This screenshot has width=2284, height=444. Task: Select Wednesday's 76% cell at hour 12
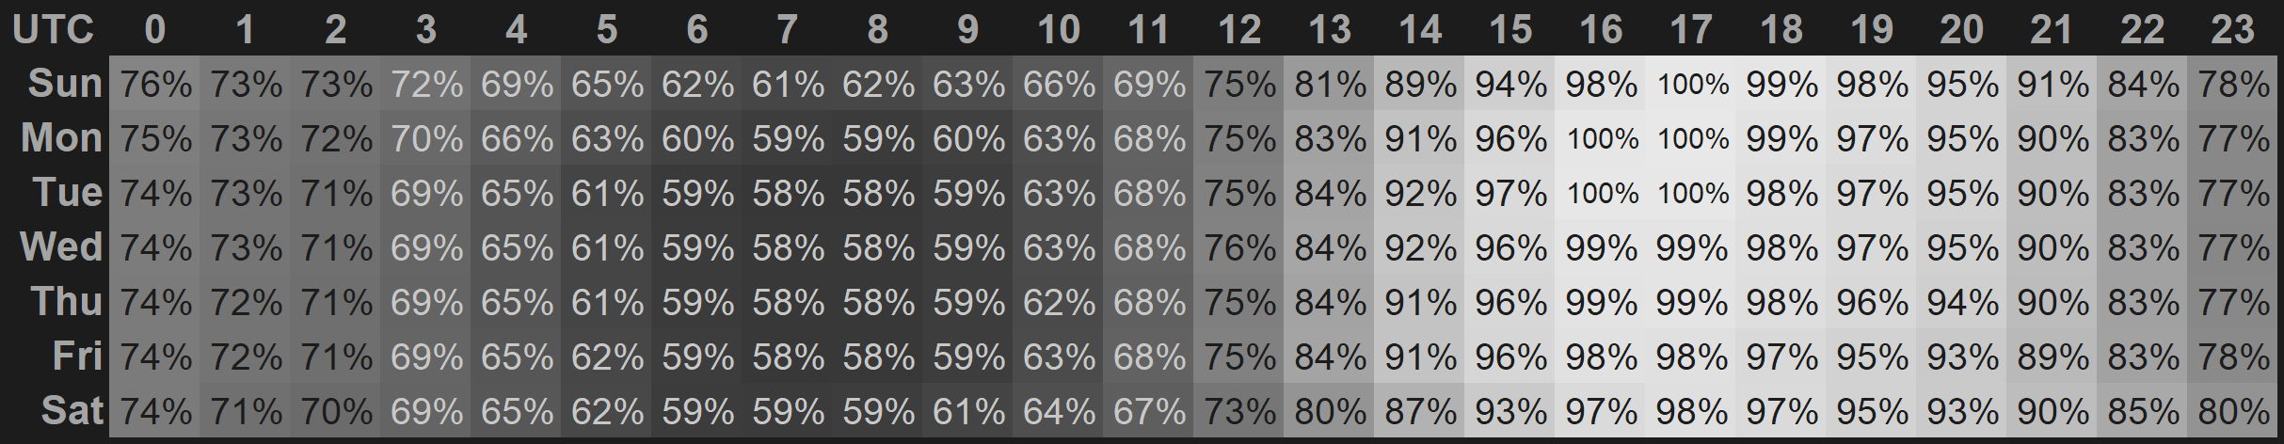point(1239,247)
